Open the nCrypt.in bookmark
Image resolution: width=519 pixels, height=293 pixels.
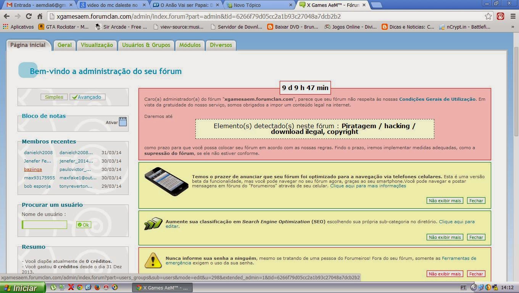465,27
